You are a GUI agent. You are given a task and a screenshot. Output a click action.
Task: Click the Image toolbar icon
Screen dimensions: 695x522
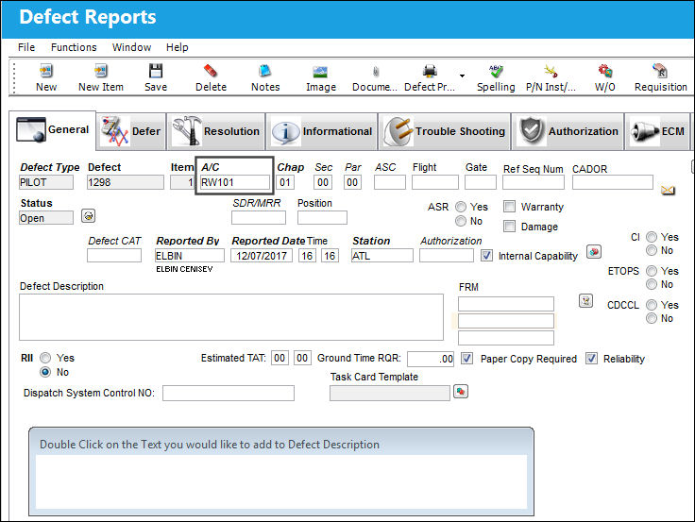(320, 72)
